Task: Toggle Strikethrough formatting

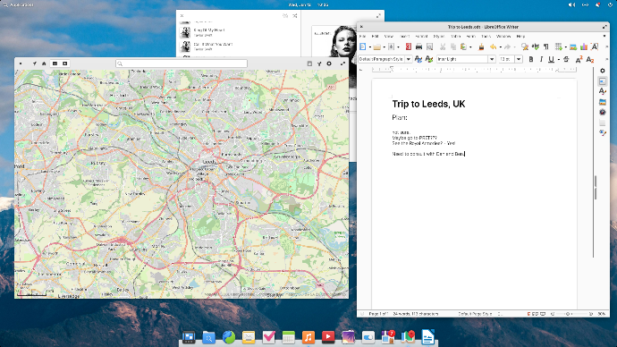Action: 566,59
